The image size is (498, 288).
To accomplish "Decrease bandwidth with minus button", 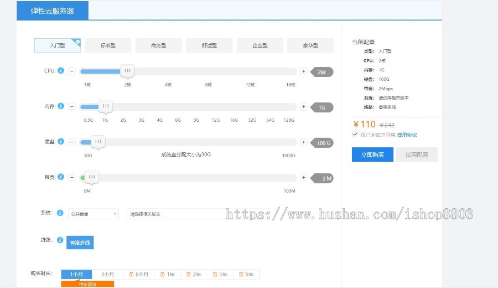I will coord(72,177).
